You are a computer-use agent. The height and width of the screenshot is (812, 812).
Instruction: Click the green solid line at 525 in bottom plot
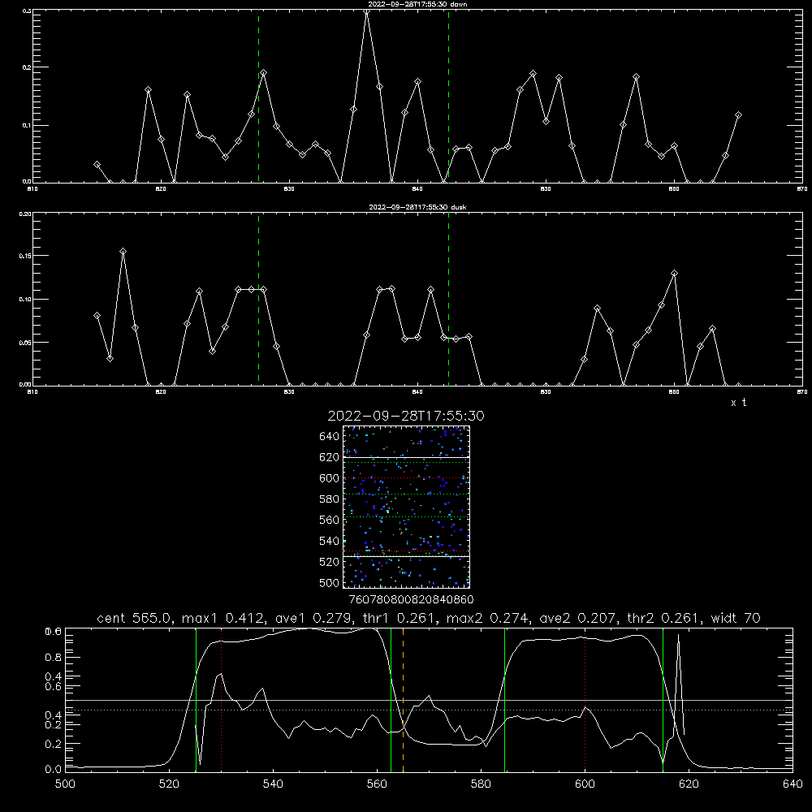[x=196, y=700]
